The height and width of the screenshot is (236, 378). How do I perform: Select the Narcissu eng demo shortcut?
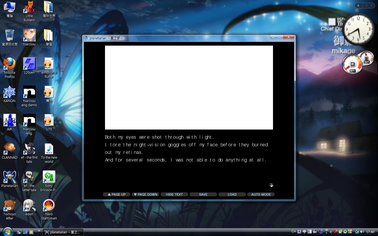pos(29,96)
